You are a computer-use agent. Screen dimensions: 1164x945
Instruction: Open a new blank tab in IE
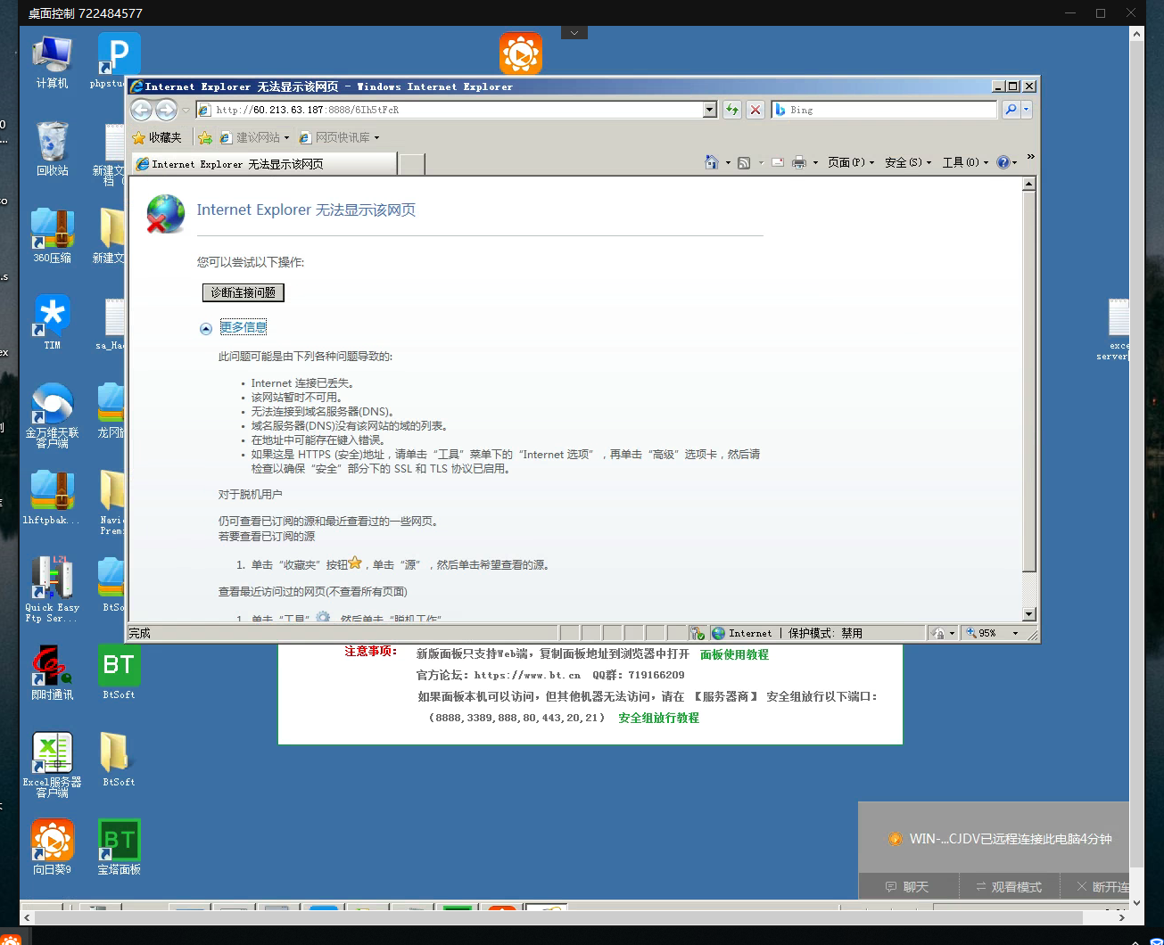tap(411, 164)
